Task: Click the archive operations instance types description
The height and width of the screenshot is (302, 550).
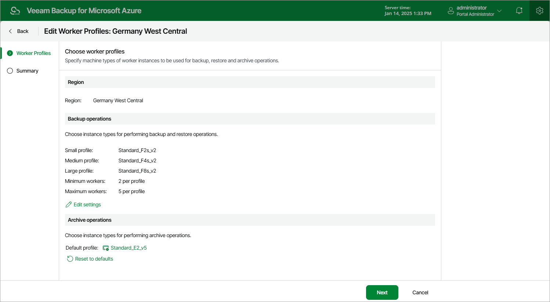Action: [128, 235]
